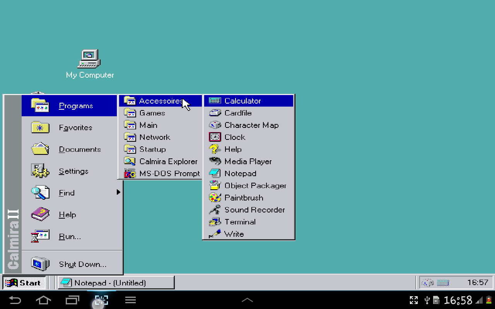Click the Calmira Explorer magnifier icon
The width and height of the screenshot is (495, 309).
130,161
